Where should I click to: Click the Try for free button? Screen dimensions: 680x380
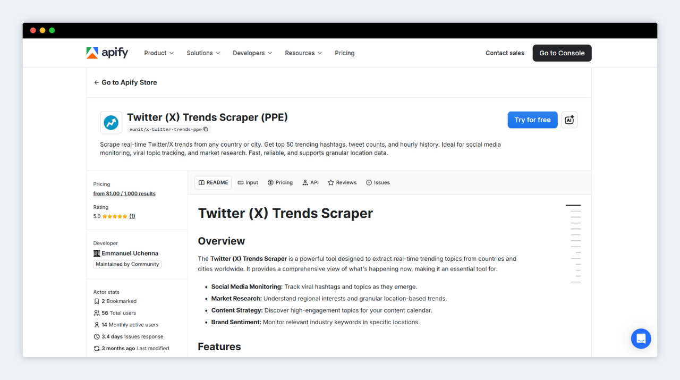[532, 120]
